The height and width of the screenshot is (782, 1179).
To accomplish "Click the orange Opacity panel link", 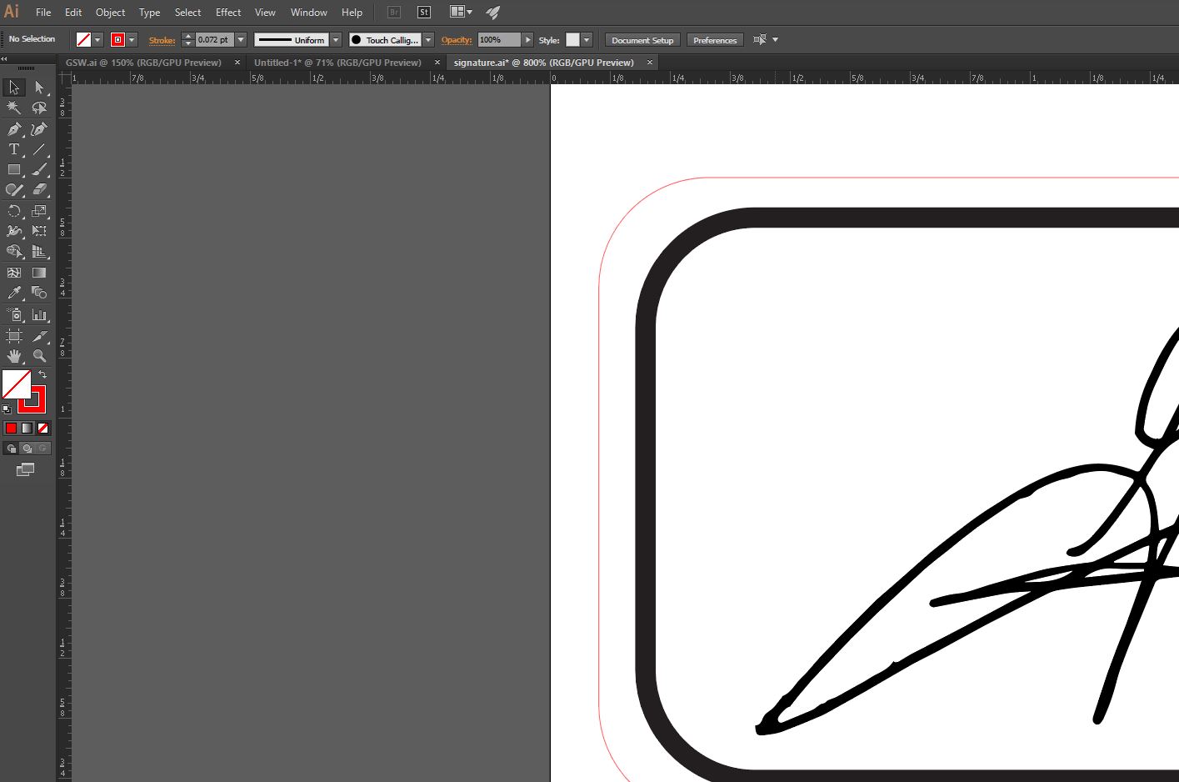I will pos(457,40).
